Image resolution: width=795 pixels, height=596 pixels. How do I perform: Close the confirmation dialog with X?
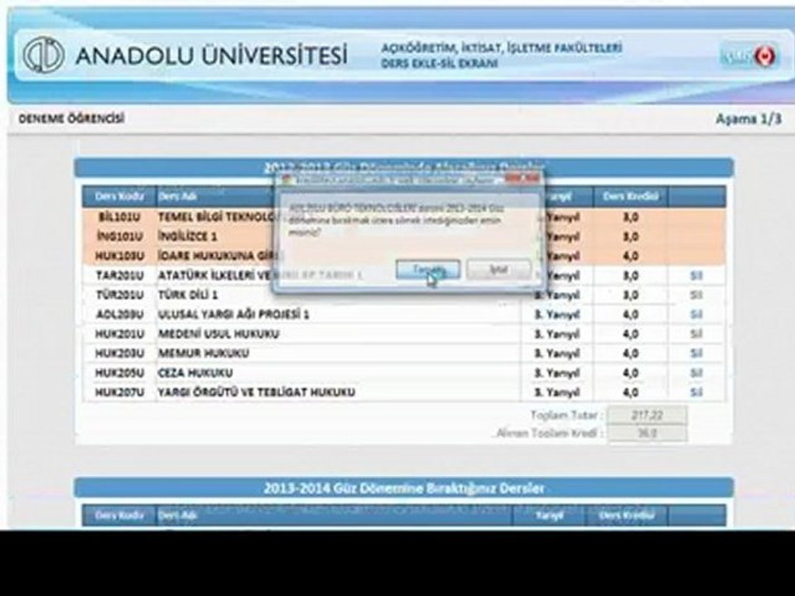coord(523,178)
